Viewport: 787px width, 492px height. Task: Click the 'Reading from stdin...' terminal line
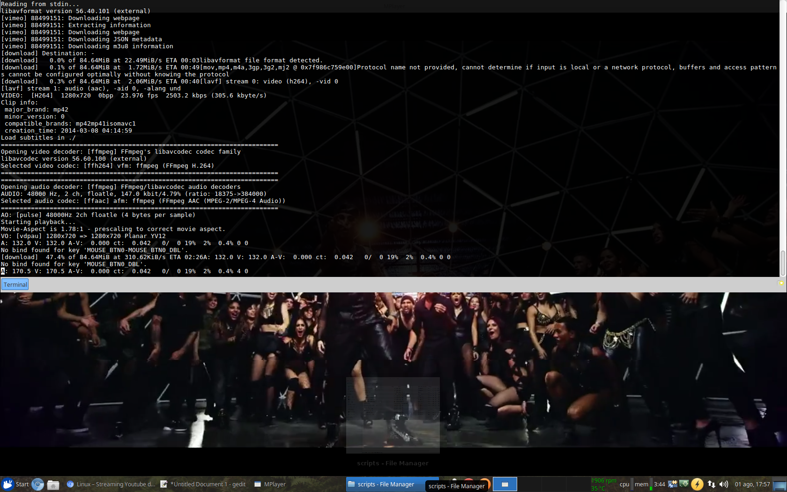[x=40, y=4]
